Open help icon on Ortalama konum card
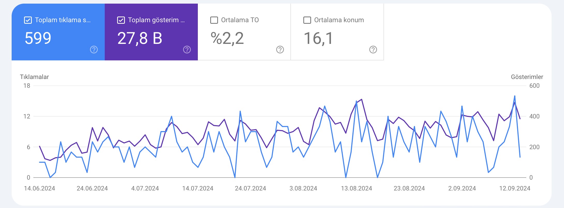564x208 pixels. tap(373, 50)
